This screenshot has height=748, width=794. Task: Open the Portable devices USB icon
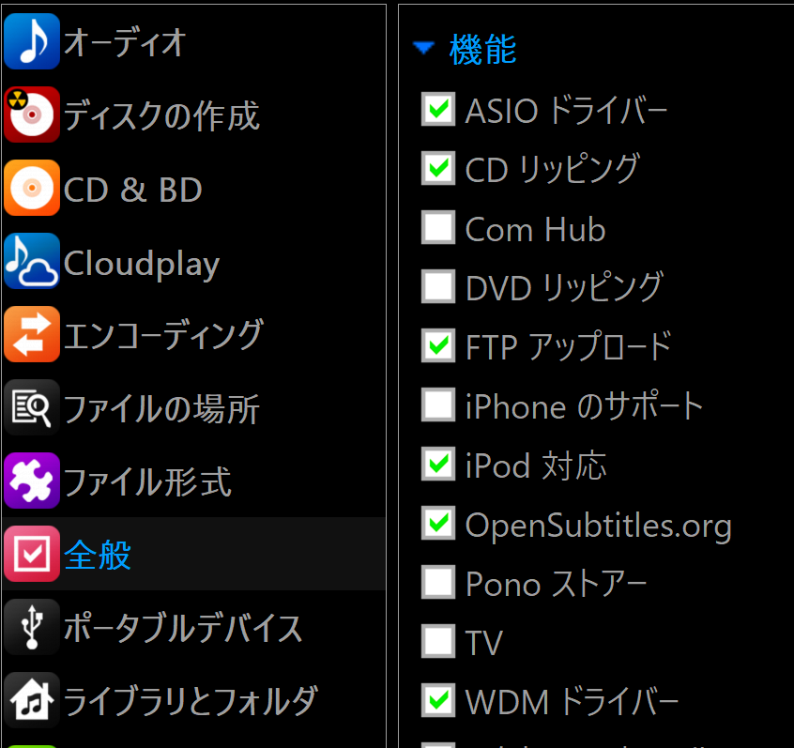[32, 627]
